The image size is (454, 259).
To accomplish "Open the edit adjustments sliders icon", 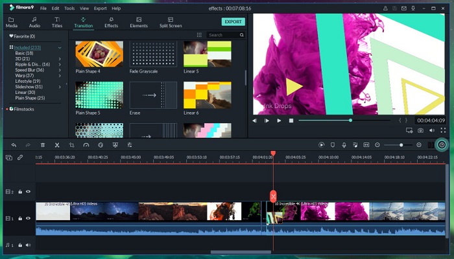I will 130,145.
